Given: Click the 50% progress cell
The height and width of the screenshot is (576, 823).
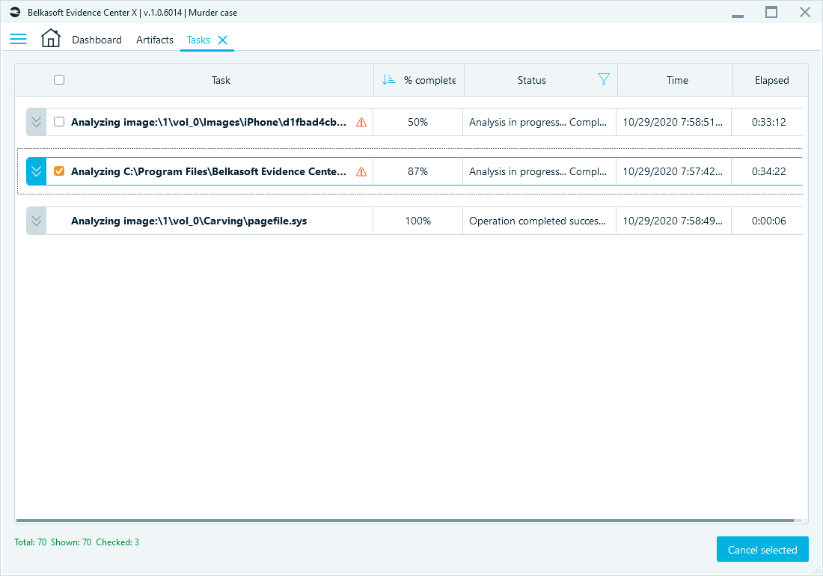Looking at the screenshot, I should (417, 122).
